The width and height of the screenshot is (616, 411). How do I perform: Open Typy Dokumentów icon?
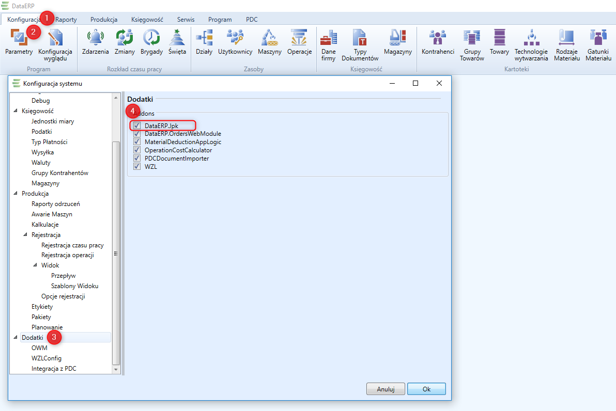360,38
